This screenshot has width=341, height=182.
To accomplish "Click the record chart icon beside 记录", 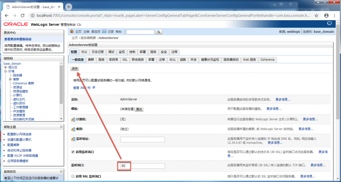I will click(x=104, y=31).
